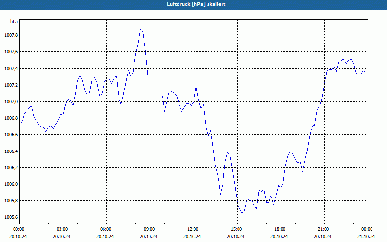Click the y-axis label "1007,0"

(x=11, y=102)
